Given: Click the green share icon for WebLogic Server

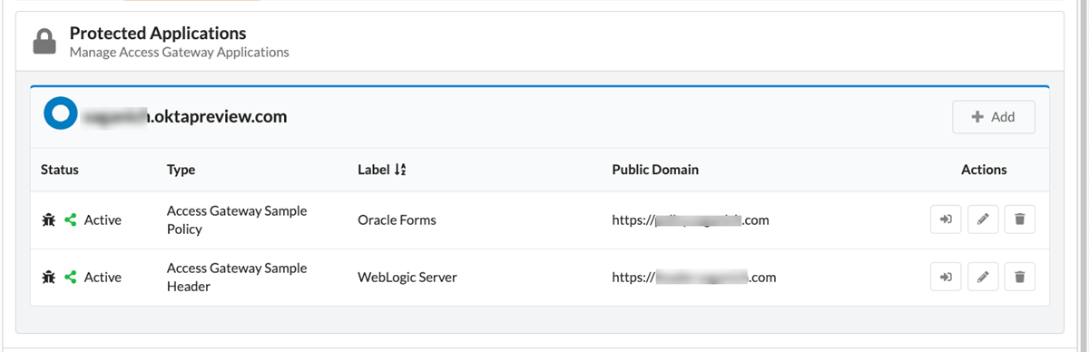Looking at the screenshot, I should pos(71,278).
